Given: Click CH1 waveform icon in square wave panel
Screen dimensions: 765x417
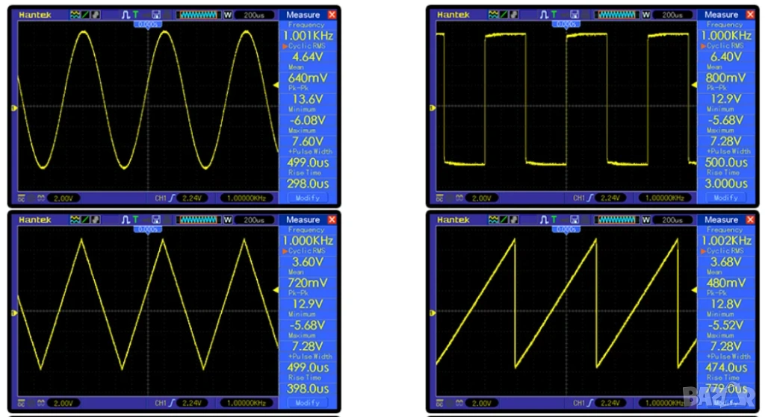Looking at the screenshot, I should click(x=493, y=15).
